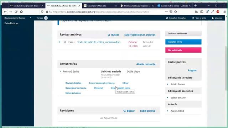Open the Firefox library icon
This screenshot has width=228, height=128.
click(196, 12)
